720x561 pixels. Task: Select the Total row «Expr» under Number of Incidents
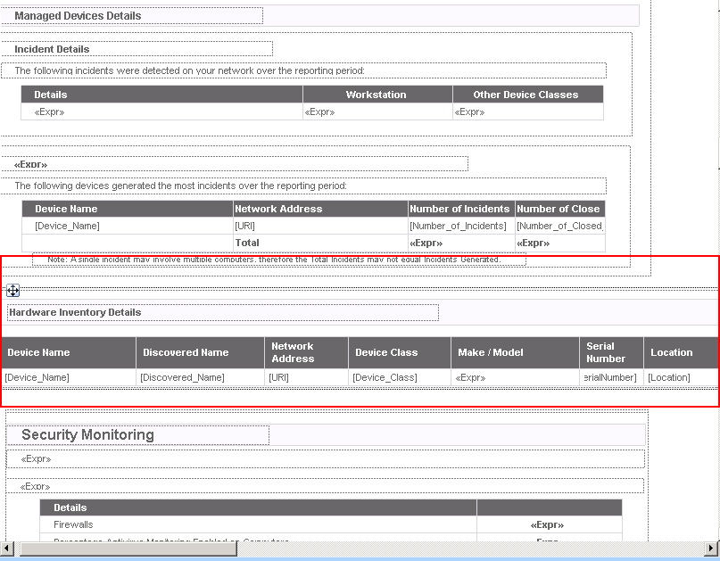pyautogui.click(x=461, y=243)
